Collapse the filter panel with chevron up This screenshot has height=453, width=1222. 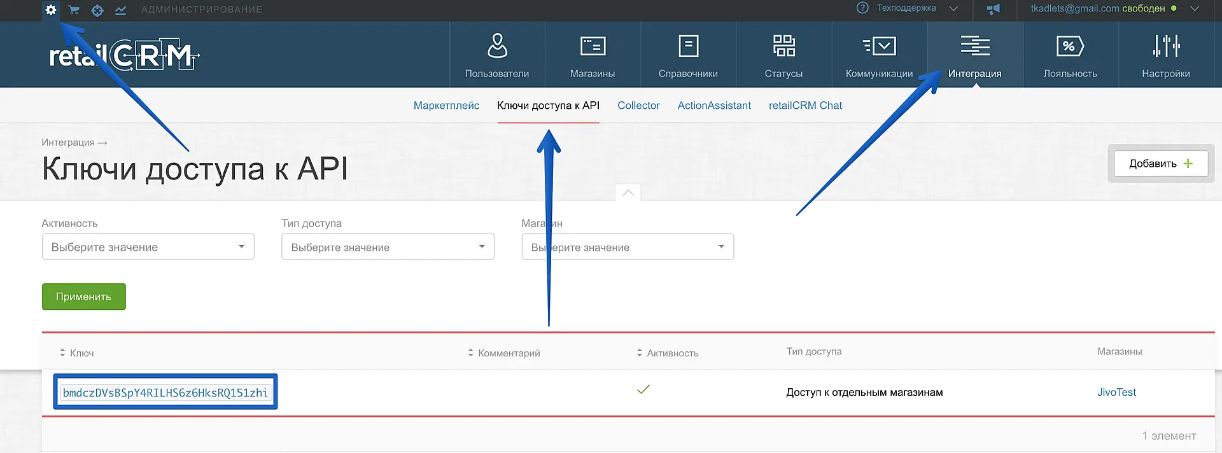[628, 193]
